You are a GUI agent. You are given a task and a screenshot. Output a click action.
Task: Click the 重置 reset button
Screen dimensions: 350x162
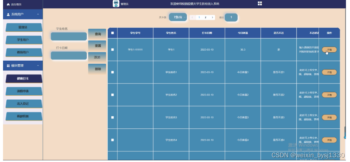97,45
